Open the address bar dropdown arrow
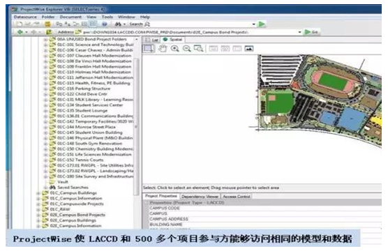 click(299, 32)
